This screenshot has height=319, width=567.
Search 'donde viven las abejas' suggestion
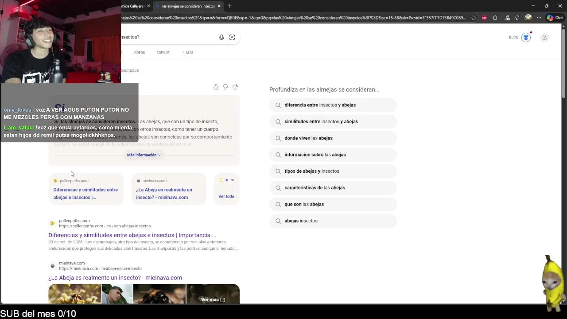333,138
